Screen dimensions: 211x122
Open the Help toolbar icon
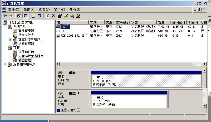[x=33, y=16]
